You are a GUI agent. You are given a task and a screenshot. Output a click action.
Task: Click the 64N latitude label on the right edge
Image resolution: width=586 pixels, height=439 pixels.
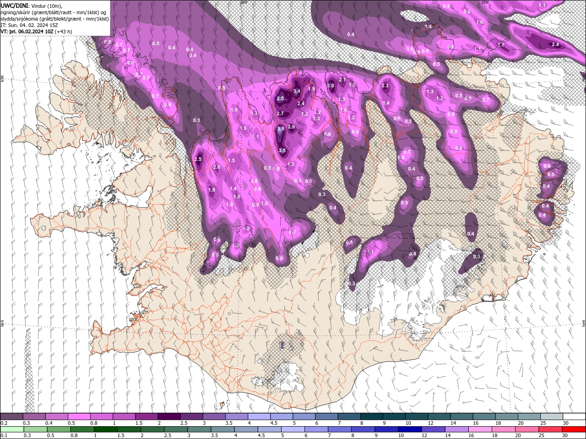(584, 324)
